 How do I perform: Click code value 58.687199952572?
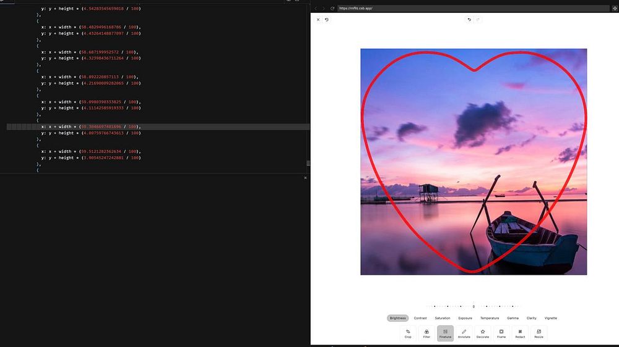pyautogui.click(x=100, y=52)
